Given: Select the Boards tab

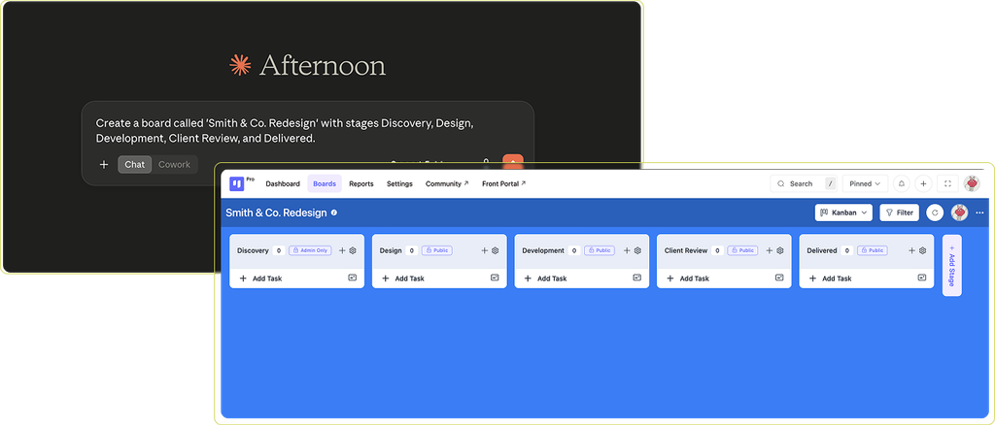Looking at the screenshot, I should (x=325, y=183).
